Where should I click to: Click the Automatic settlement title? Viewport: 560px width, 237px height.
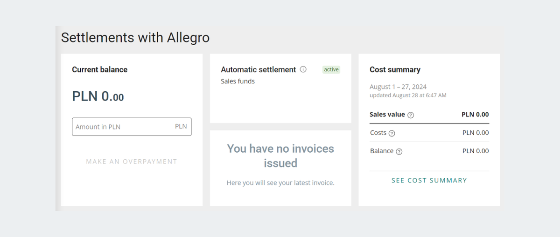[259, 69]
